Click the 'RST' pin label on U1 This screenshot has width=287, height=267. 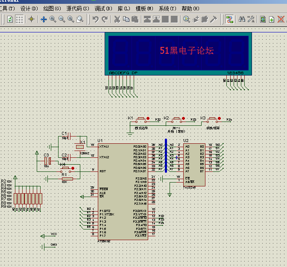(102, 171)
